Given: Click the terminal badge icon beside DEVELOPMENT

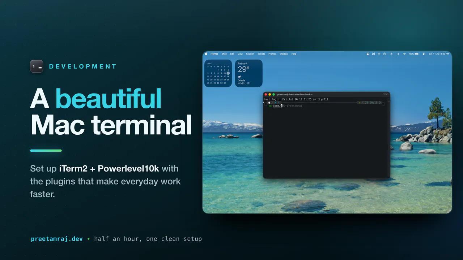Looking at the screenshot, I should (37, 66).
